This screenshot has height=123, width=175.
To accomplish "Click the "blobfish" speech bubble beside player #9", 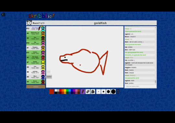I will pos(49,77).
